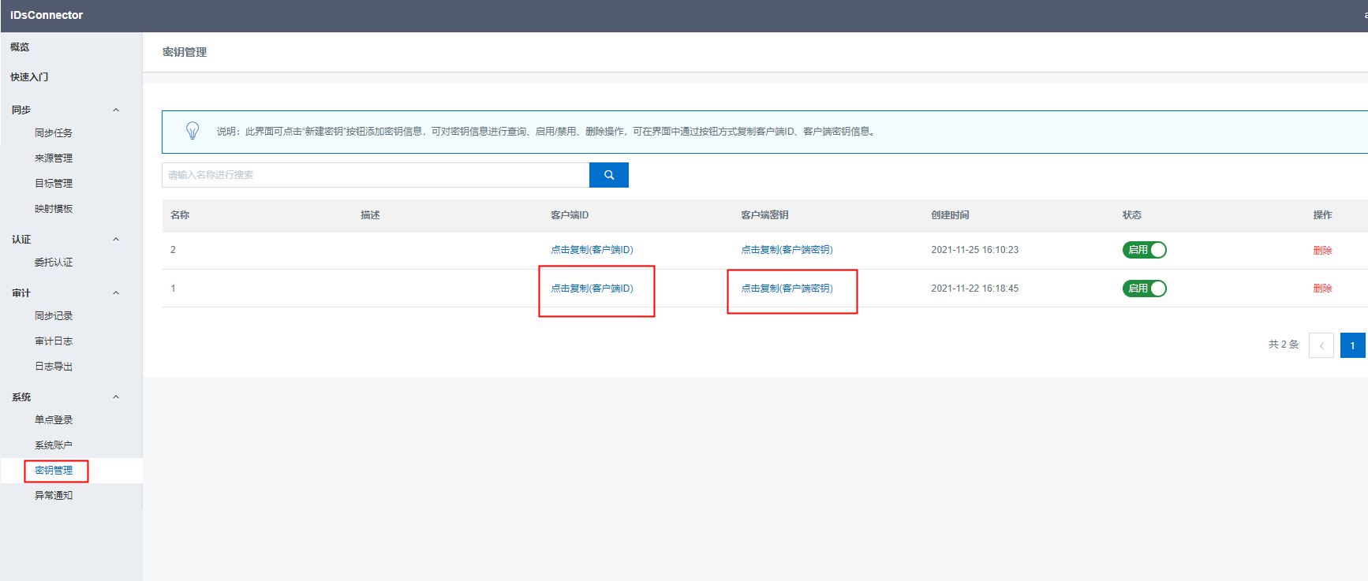Click the name search input field
The width and height of the screenshot is (1368, 581).
pos(375,175)
